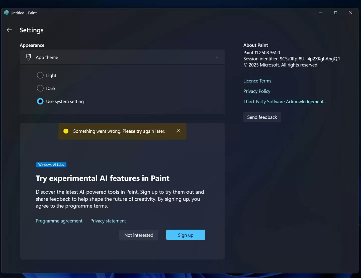The width and height of the screenshot is (361, 278).
Task: Sign up for experimental AI features
Action: click(x=186, y=235)
